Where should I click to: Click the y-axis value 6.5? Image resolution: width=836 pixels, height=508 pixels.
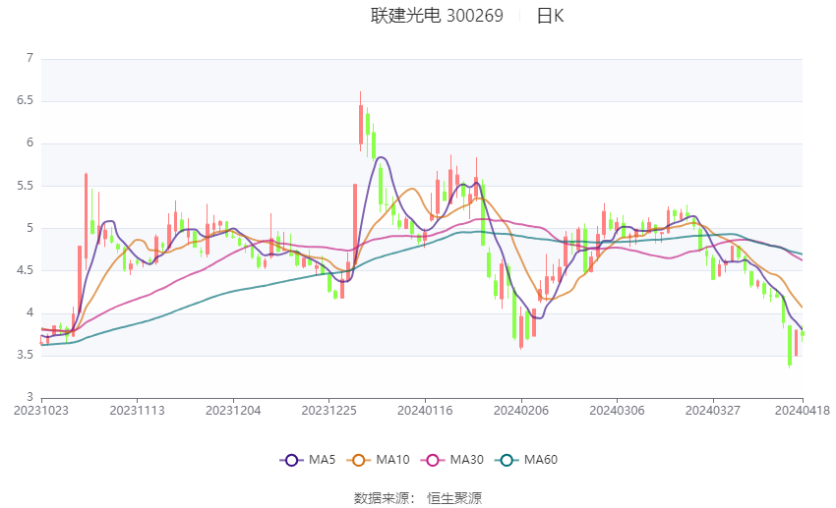[x=25, y=100]
